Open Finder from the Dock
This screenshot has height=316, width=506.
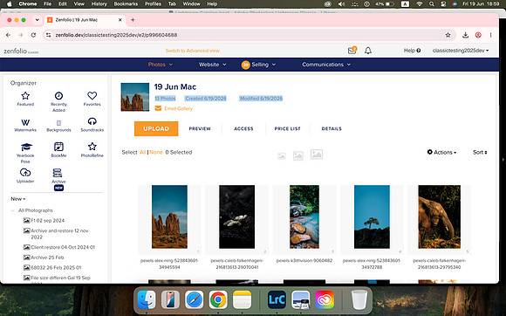147,299
